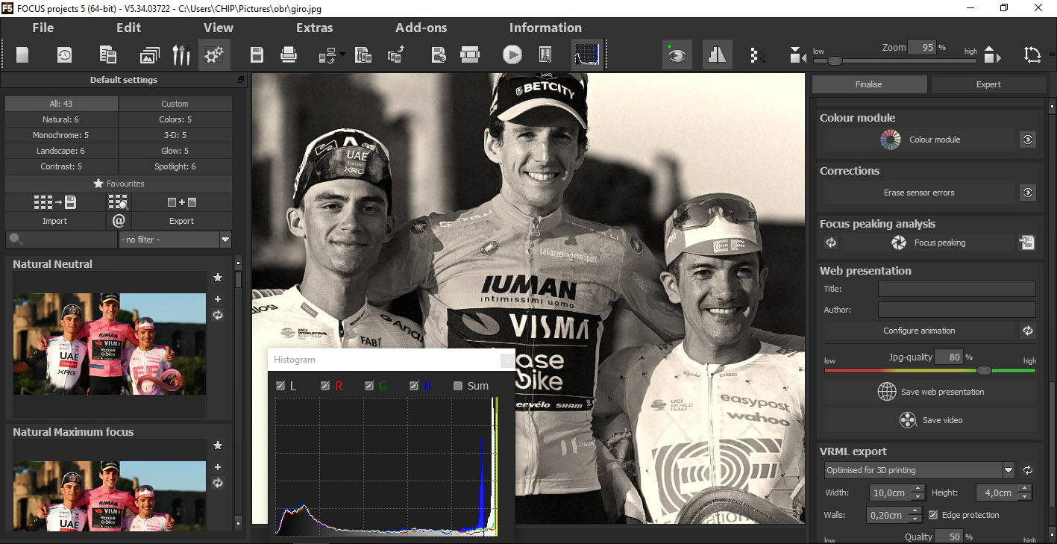The width and height of the screenshot is (1057, 544).
Task: Click the rotate arrows icon
Action: pyautogui.click(x=1032, y=54)
